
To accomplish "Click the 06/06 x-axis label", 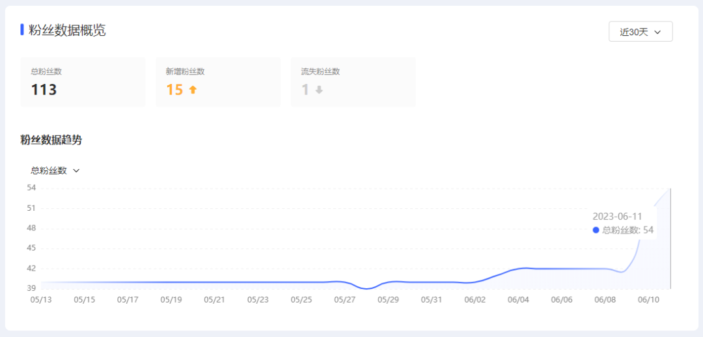I will point(562,299).
